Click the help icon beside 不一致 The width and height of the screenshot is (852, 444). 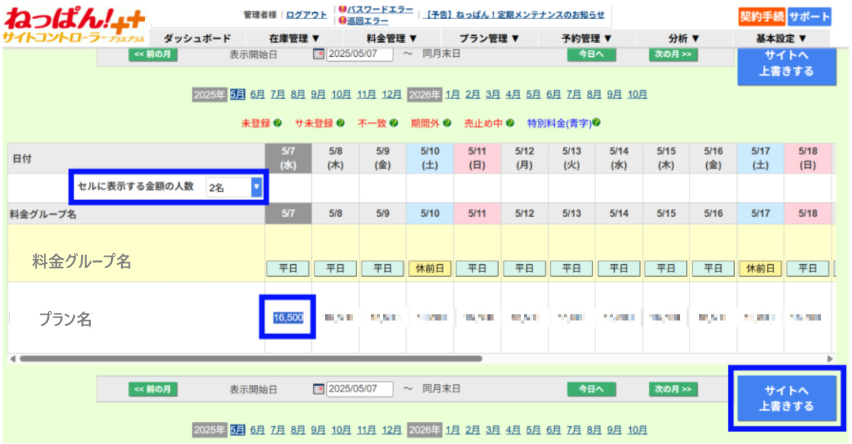[x=394, y=123]
